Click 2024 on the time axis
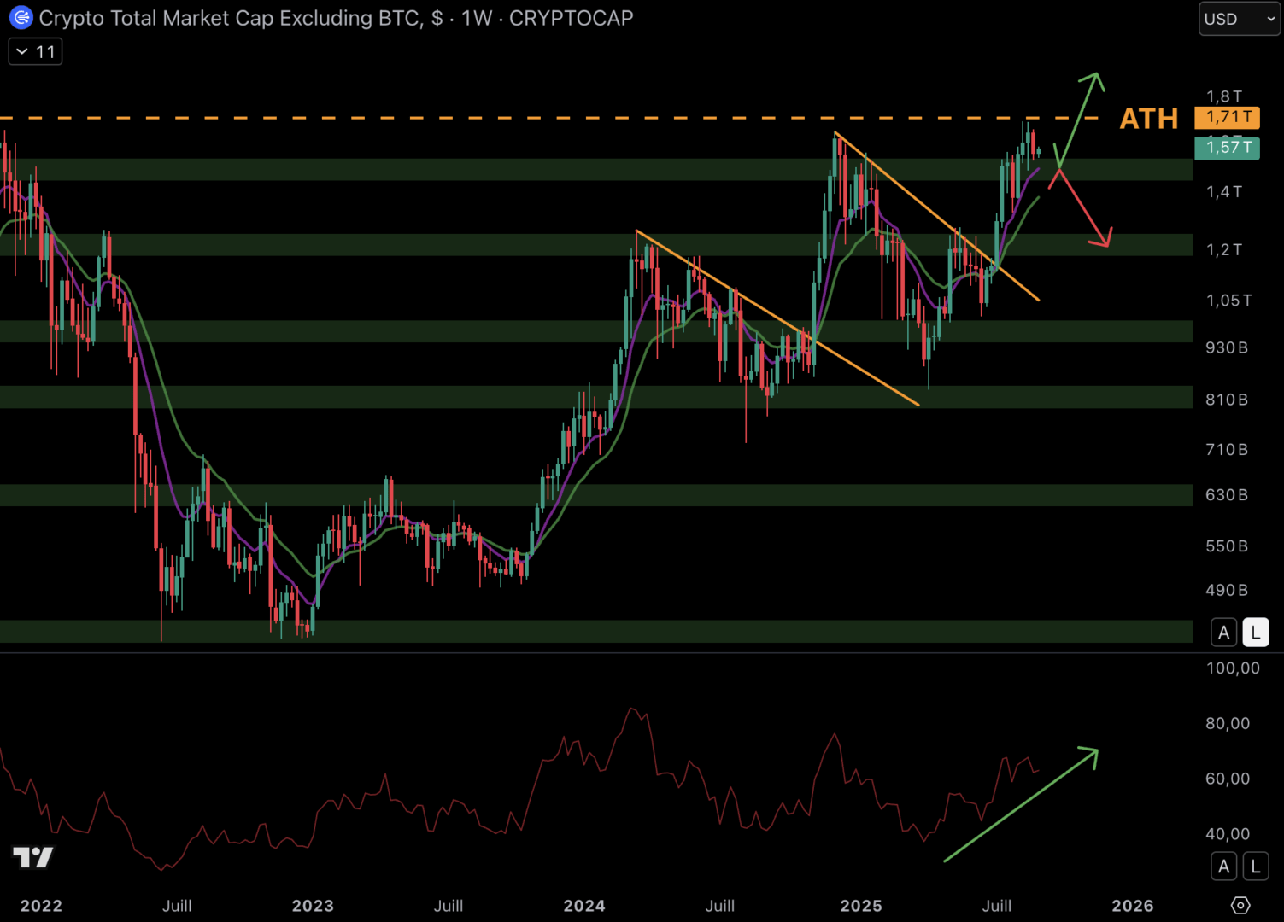The width and height of the screenshot is (1284, 922). (x=584, y=906)
